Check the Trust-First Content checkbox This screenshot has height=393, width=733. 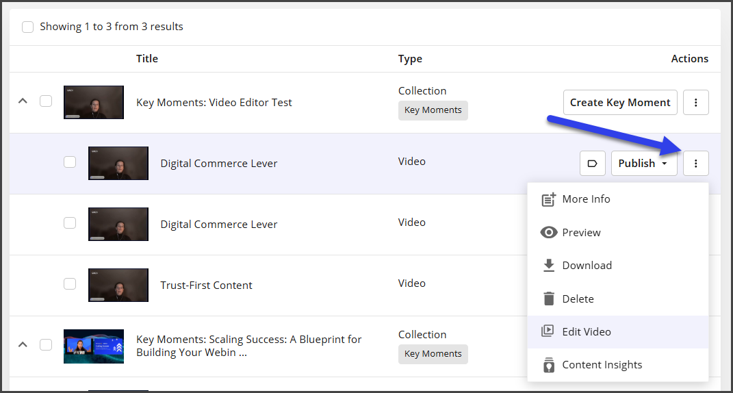click(70, 283)
